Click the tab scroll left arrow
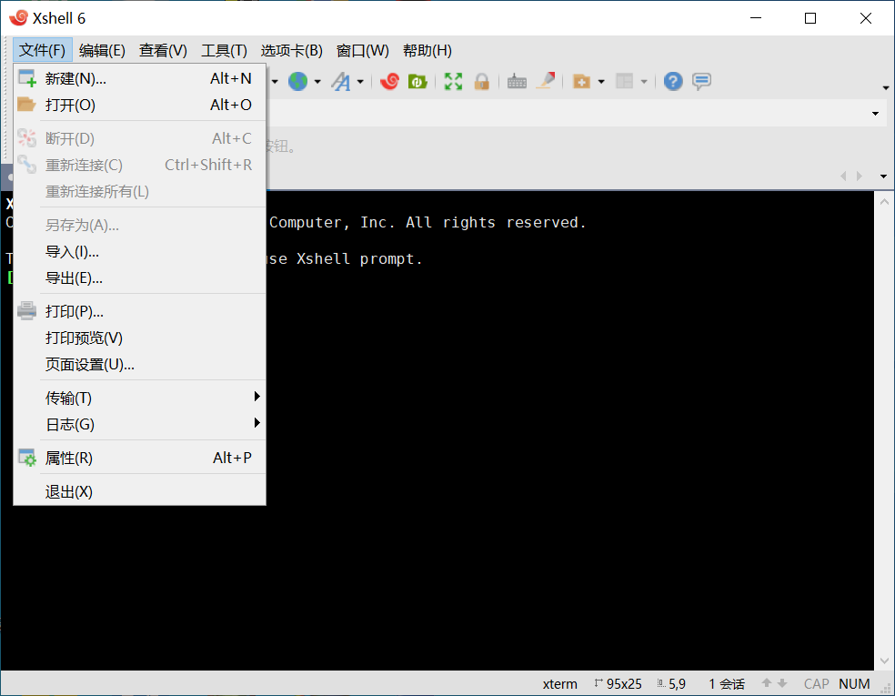Screen dimensions: 895x696 click(843, 176)
